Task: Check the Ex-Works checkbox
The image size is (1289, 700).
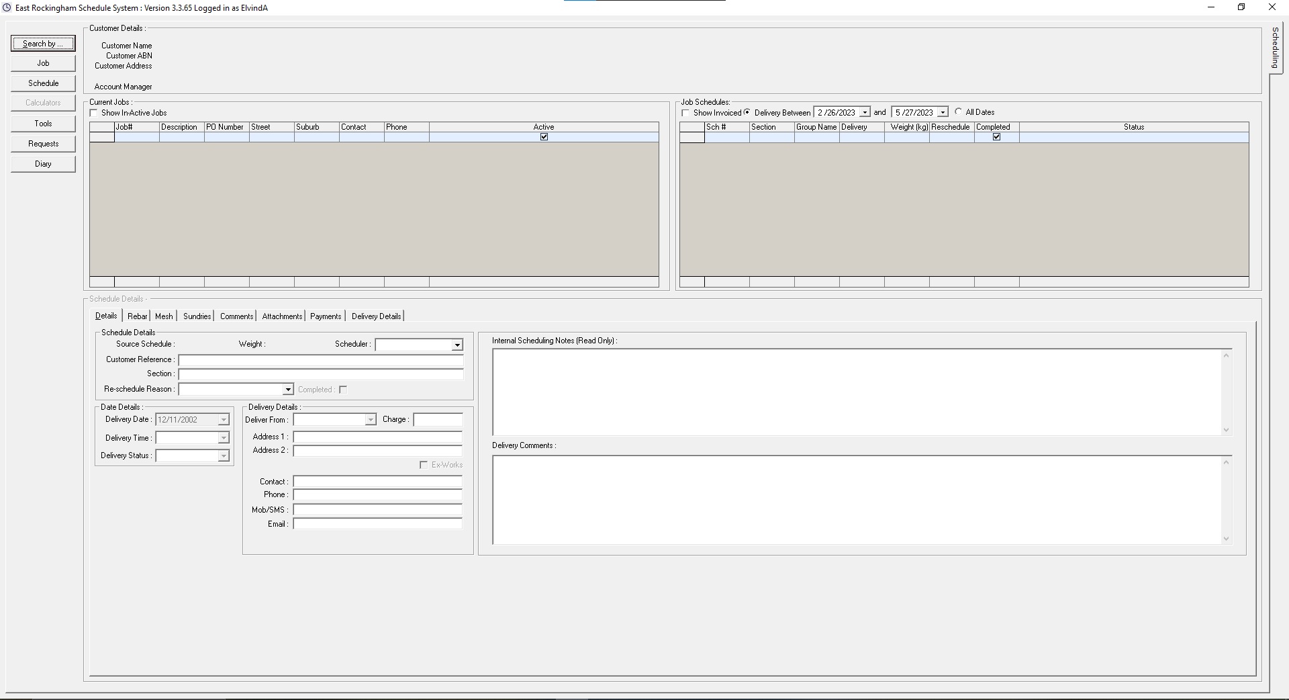Action: pyautogui.click(x=424, y=465)
